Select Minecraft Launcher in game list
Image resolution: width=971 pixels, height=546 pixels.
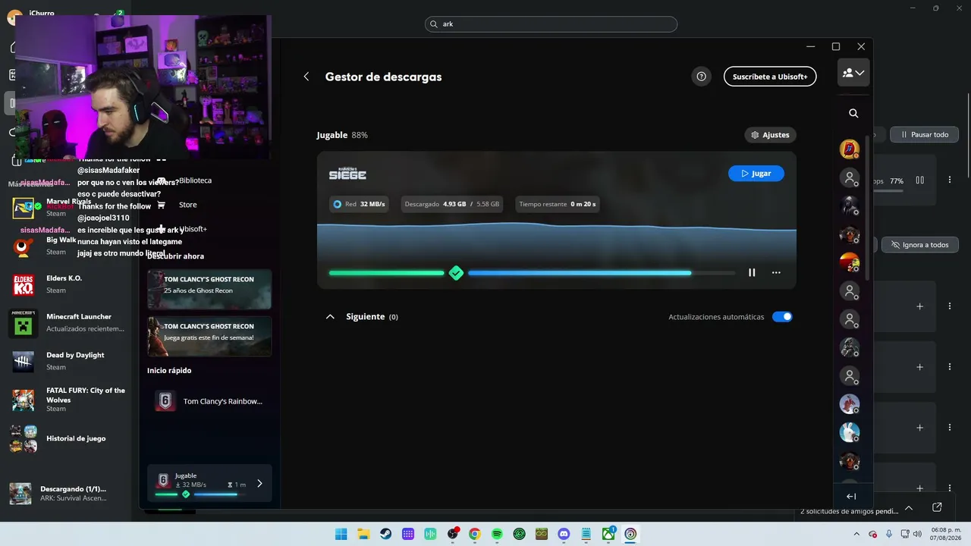click(64, 323)
